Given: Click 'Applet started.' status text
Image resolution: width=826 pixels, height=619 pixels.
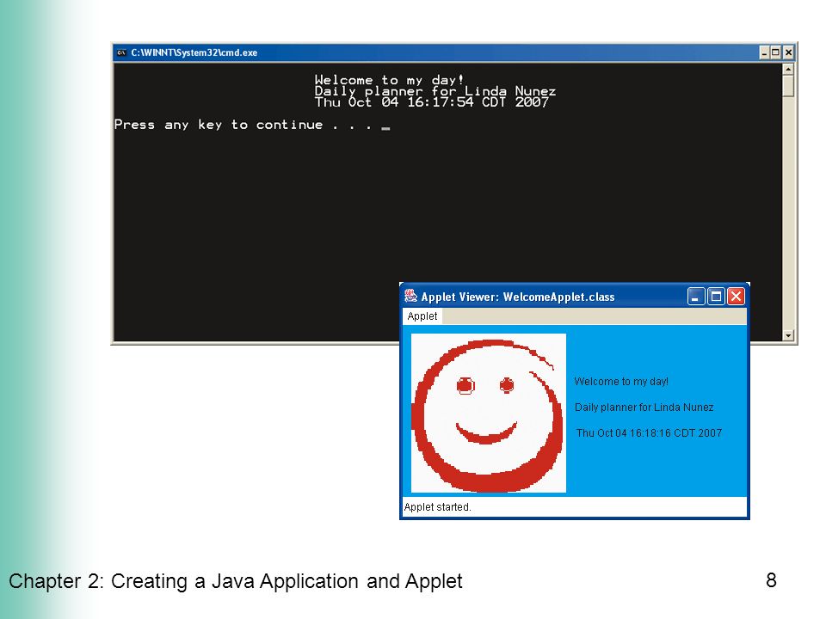Looking at the screenshot, I should point(437,507).
